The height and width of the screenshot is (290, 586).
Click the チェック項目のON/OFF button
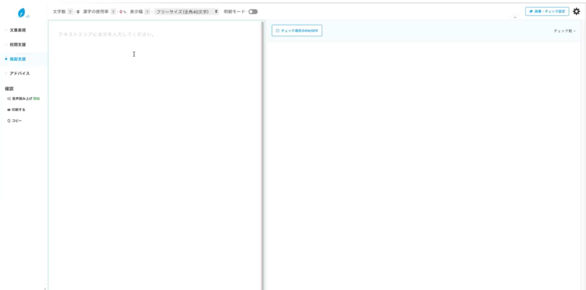click(x=297, y=30)
